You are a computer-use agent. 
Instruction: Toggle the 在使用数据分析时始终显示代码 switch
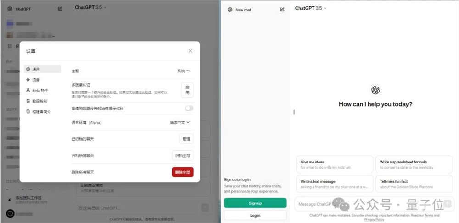click(x=189, y=108)
